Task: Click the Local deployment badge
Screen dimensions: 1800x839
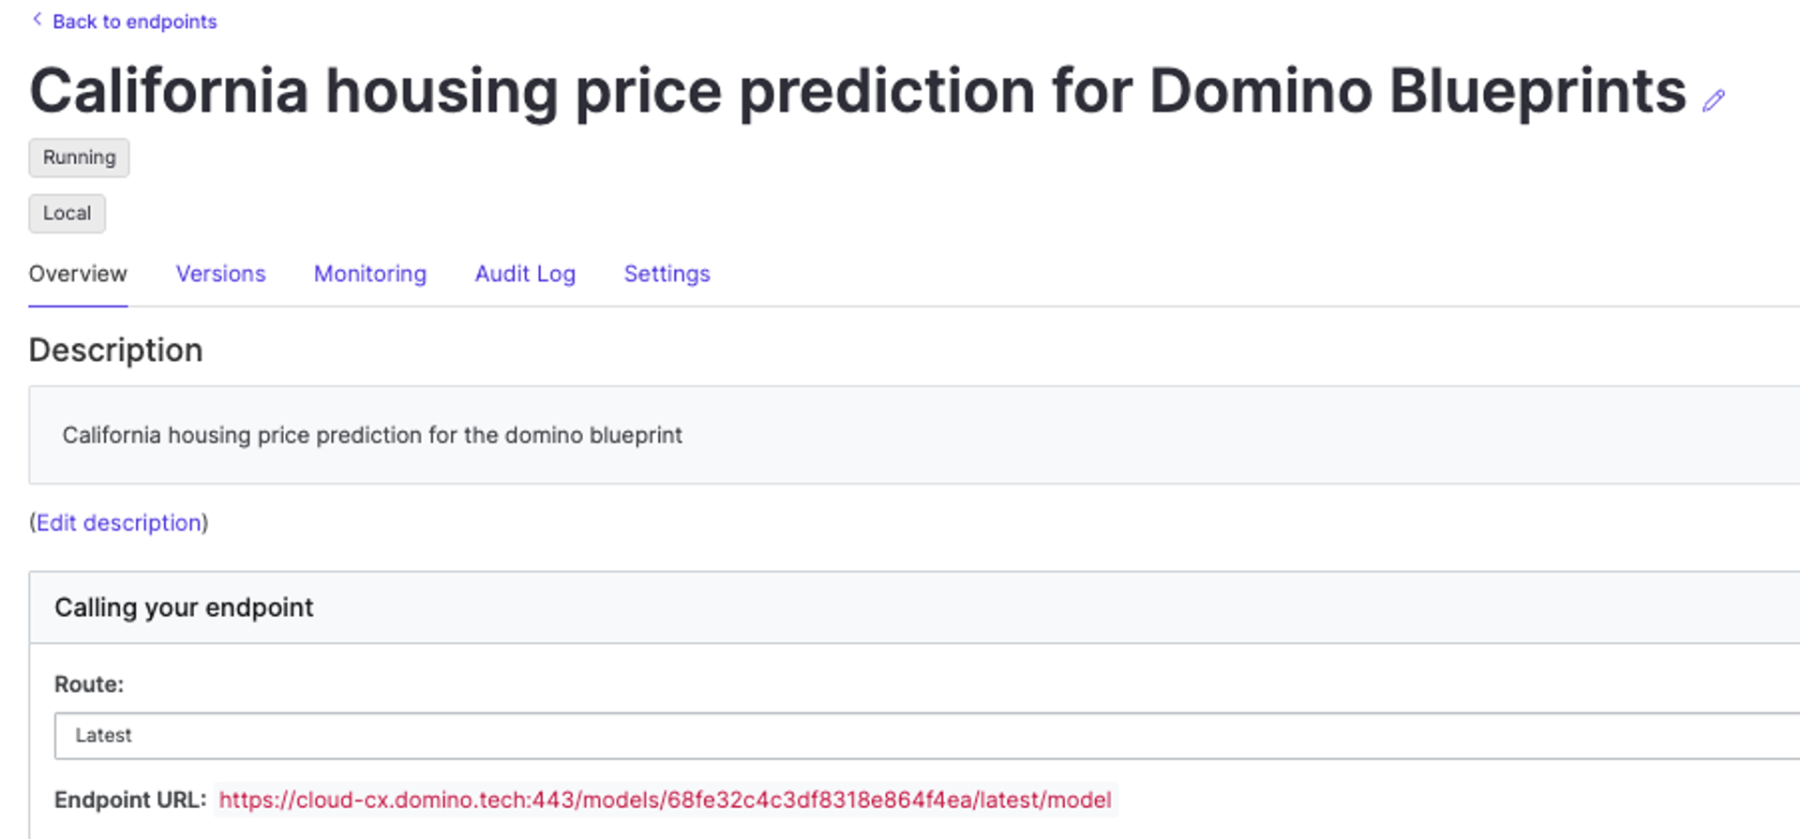Action: point(67,213)
